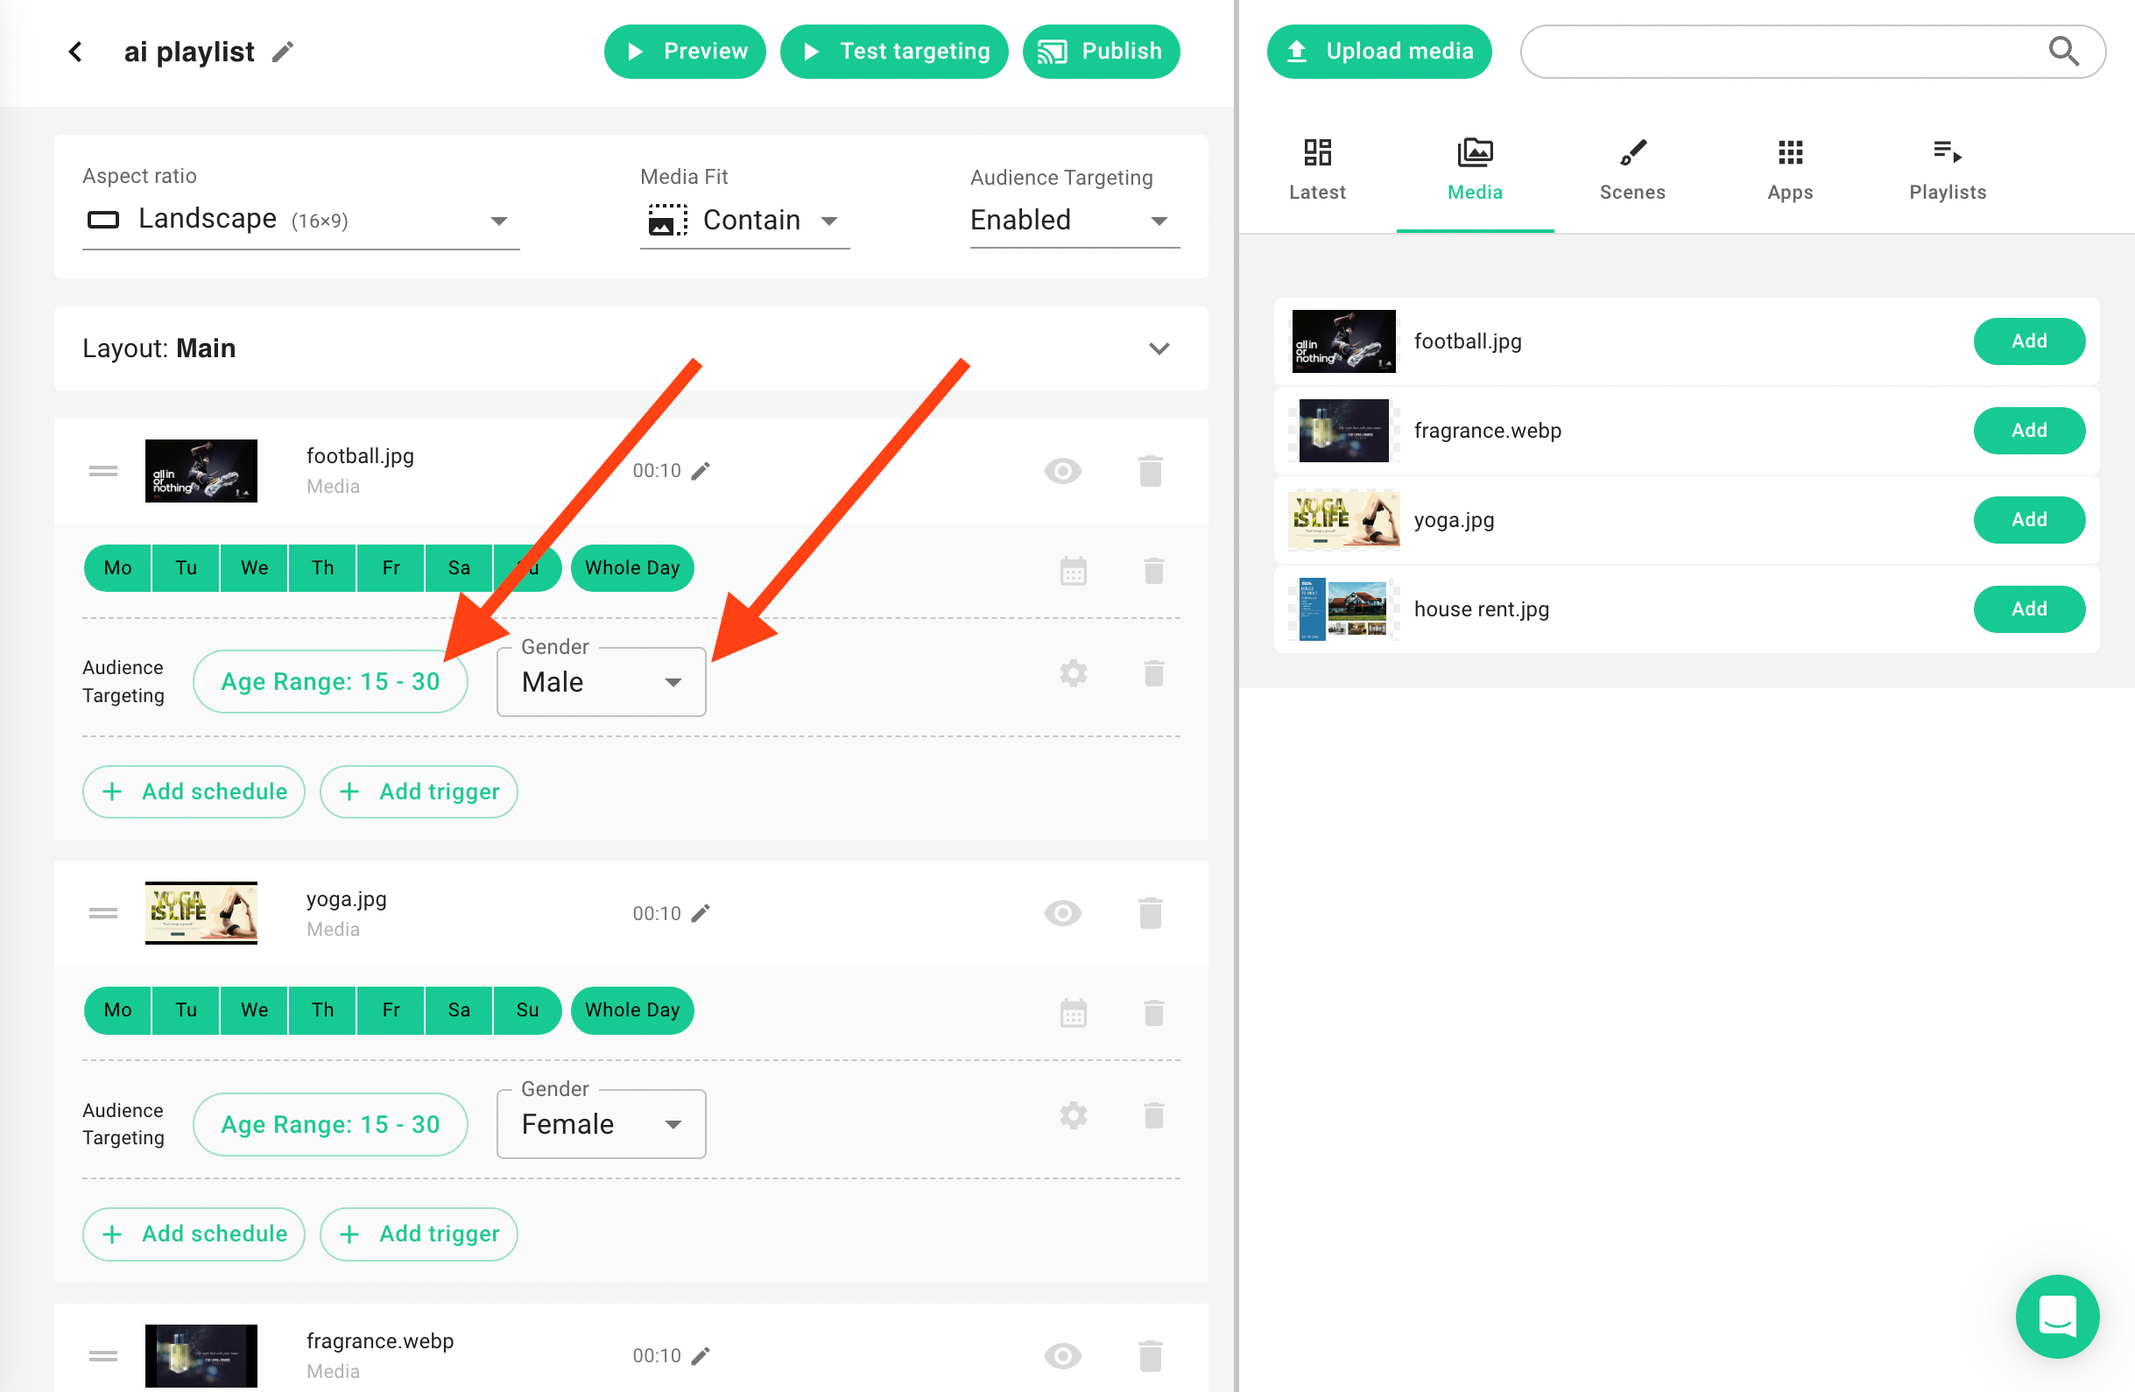Open the Aspect ratio Landscape dropdown
This screenshot has height=1392, width=2135.
click(300, 220)
